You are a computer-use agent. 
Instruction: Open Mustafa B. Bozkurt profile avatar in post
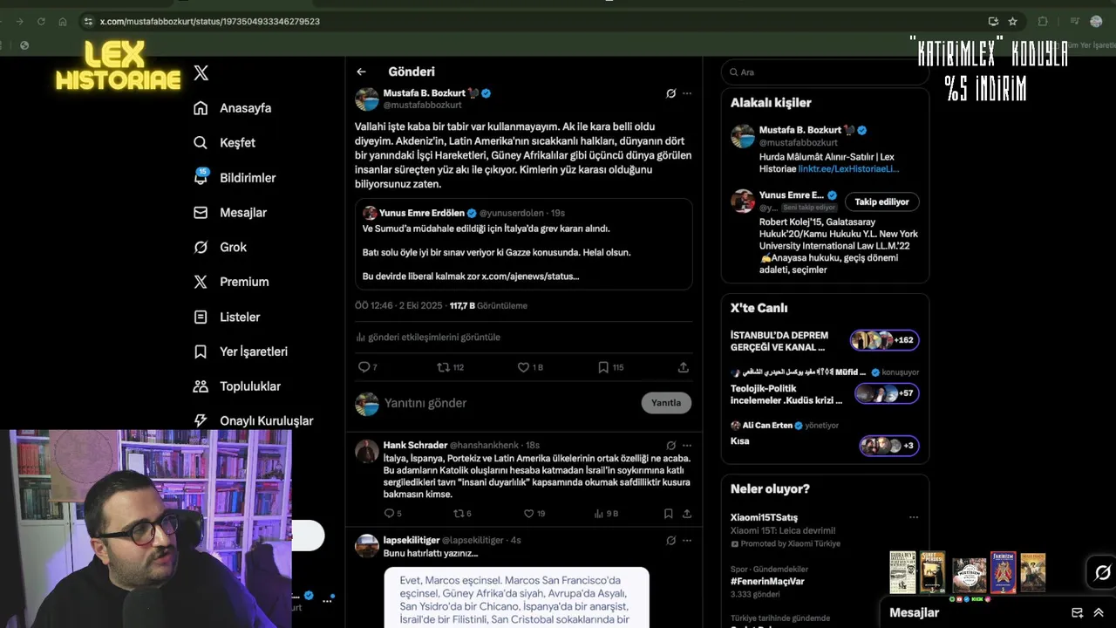367,99
